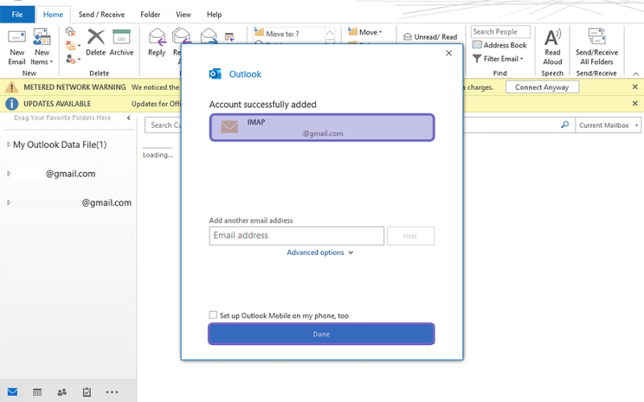Expand the Quick Steps gallery arrow
Image resolution: width=644 pixels, height=402 pixels.
330,43
